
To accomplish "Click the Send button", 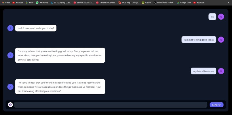I will [216, 105].
